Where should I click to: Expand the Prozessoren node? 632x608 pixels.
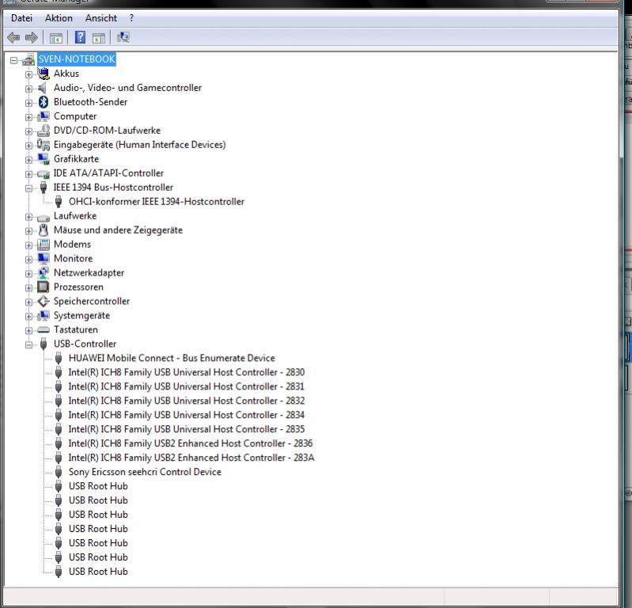click(x=28, y=288)
